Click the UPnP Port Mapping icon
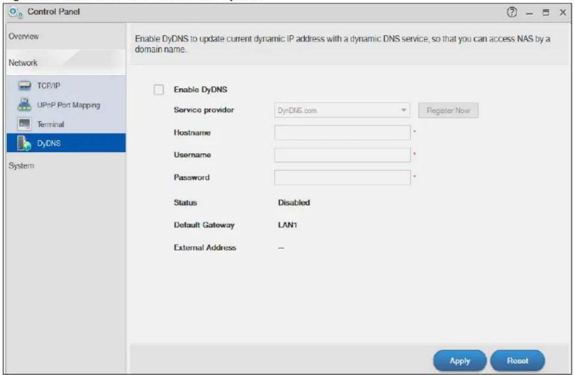574x375 pixels. 24,105
